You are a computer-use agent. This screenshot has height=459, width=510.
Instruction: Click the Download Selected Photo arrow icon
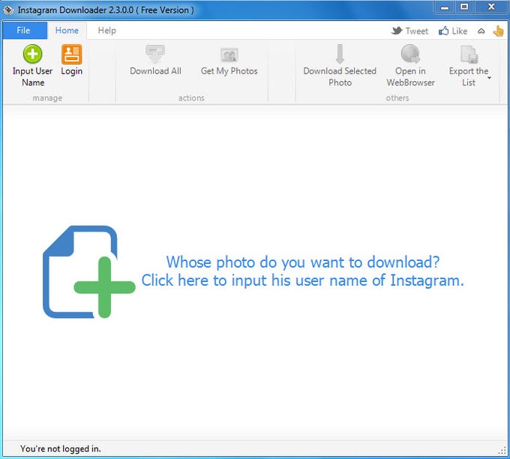[x=340, y=54]
